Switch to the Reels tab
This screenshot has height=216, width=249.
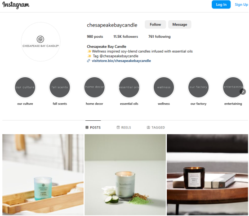[124, 128]
